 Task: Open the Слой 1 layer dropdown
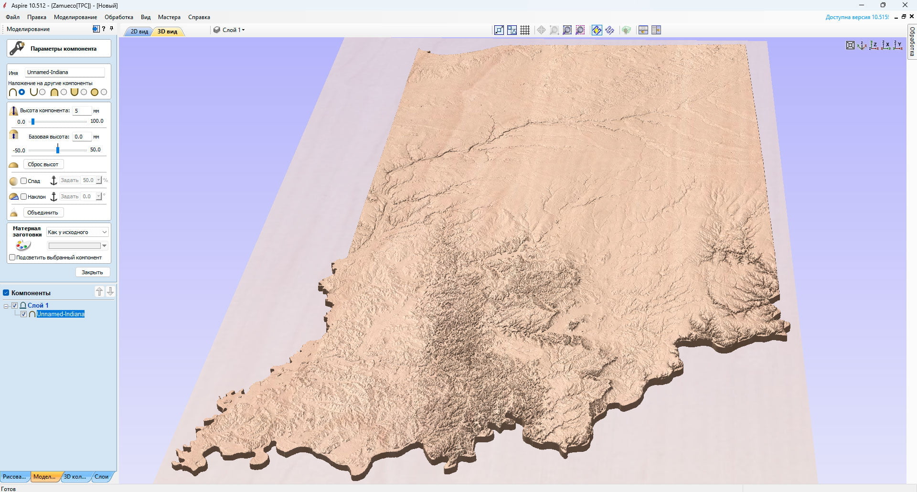pos(229,30)
